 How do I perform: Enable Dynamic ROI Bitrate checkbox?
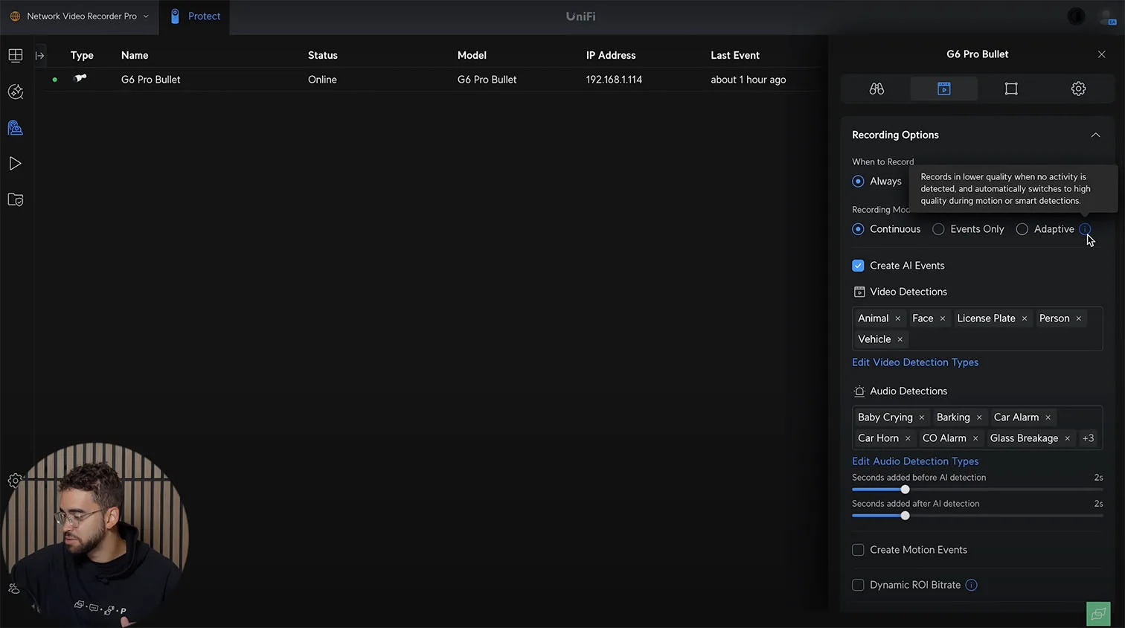(x=858, y=585)
